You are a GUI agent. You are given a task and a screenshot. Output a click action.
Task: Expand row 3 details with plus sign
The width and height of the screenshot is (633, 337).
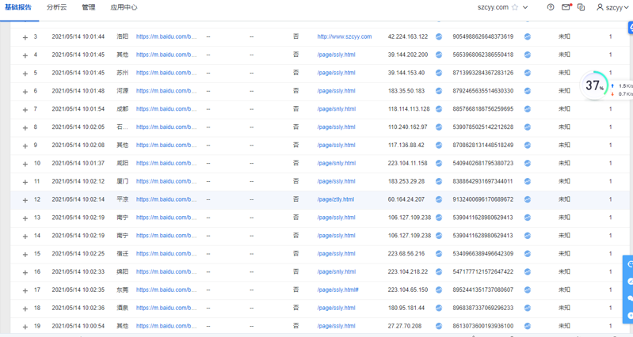coord(25,37)
